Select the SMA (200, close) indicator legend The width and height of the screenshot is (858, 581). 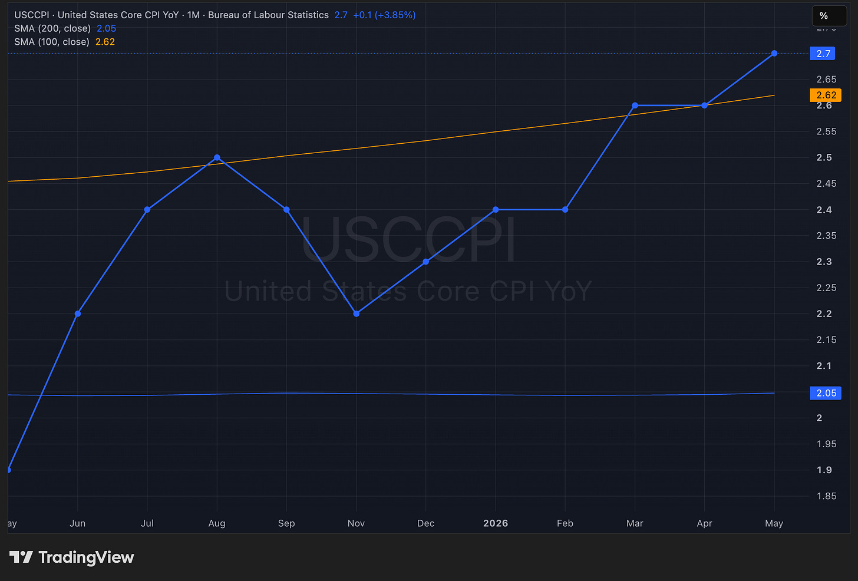pos(65,28)
